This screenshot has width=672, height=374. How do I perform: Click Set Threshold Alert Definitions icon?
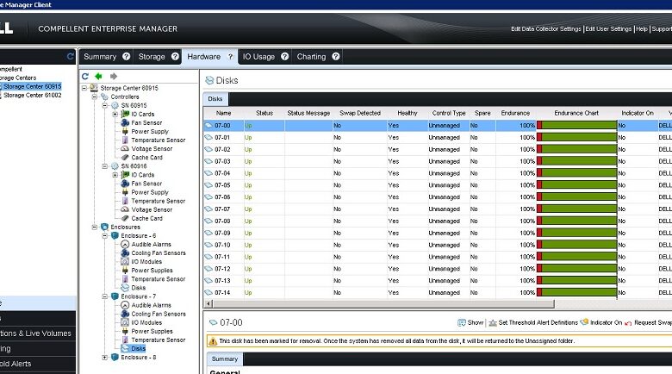pyautogui.click(x=493, y=322)
